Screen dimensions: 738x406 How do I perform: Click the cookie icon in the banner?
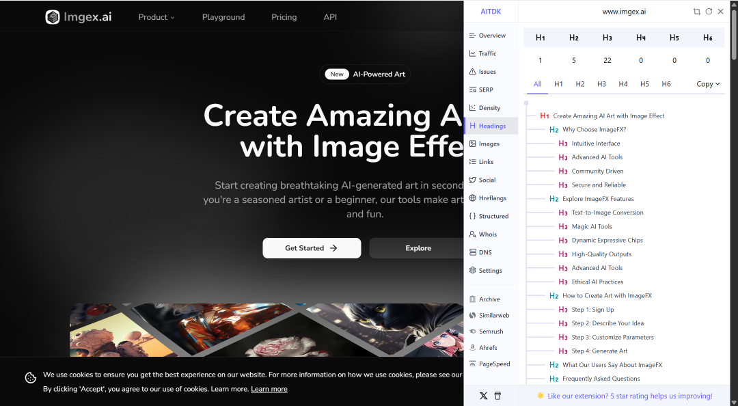pos(31,378)
